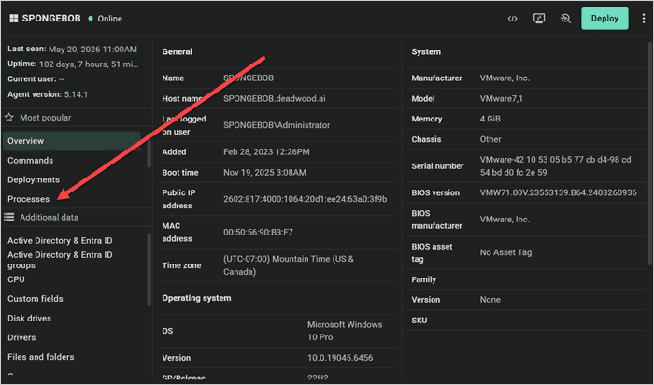
Task: Click SPONGEBOB\Administrator last logged on user
Action: (277, 125)
